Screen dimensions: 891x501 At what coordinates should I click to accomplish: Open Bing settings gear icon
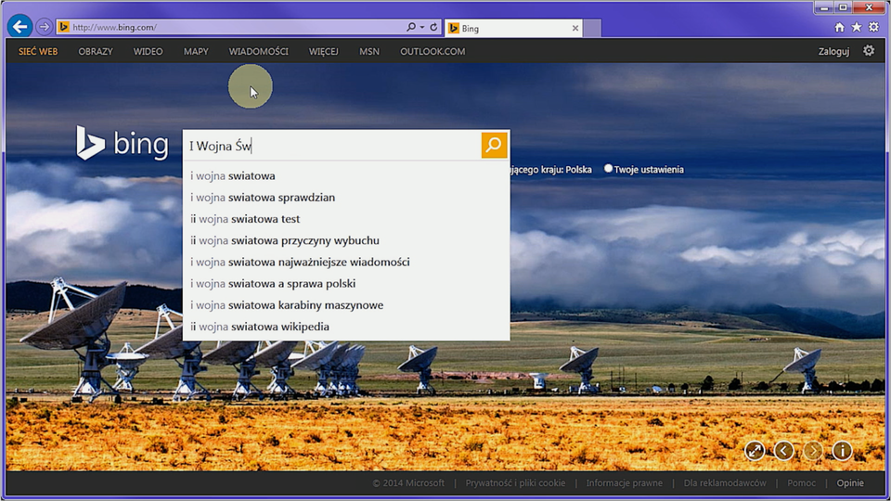869,50
